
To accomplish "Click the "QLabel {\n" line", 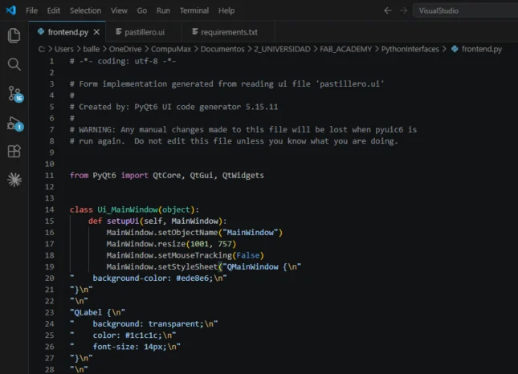I will coord(97,312).
